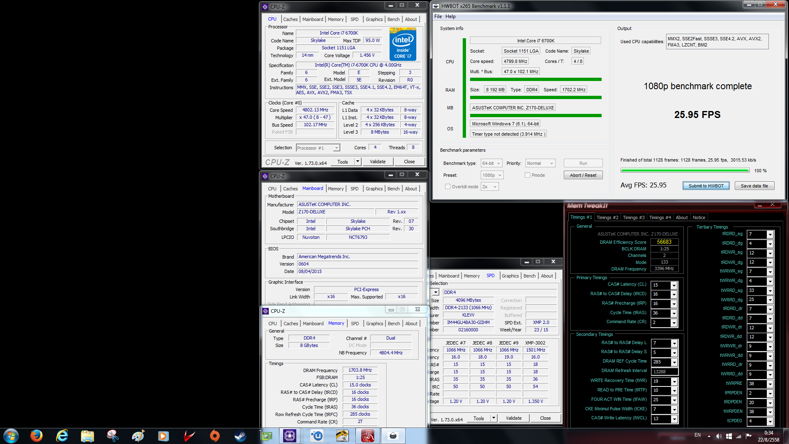Select Graphics tab in Mainboard CPU-Z window
Viewport: 789px width, 444px height.
(374, 189)
